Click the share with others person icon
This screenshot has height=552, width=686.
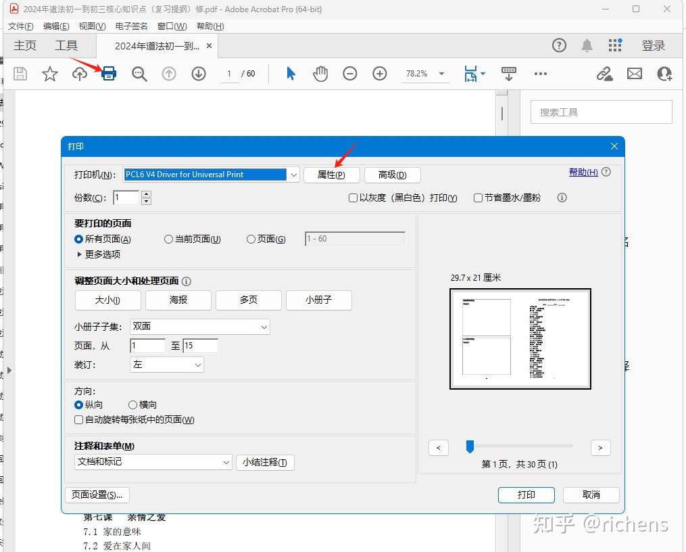click(x=664, y=74)
